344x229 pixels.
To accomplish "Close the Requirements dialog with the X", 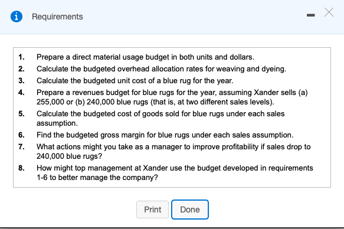I will point(329,12).
